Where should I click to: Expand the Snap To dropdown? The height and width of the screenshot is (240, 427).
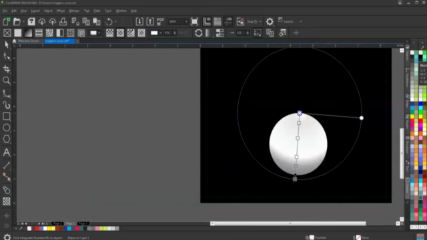(x=260, y=21)
